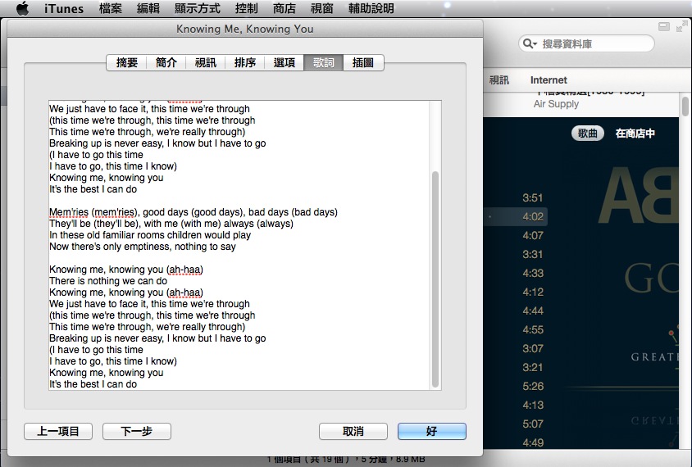Select the track lasting 4:44
Viewport: 692px width, 467px height.
coord(532,311)
